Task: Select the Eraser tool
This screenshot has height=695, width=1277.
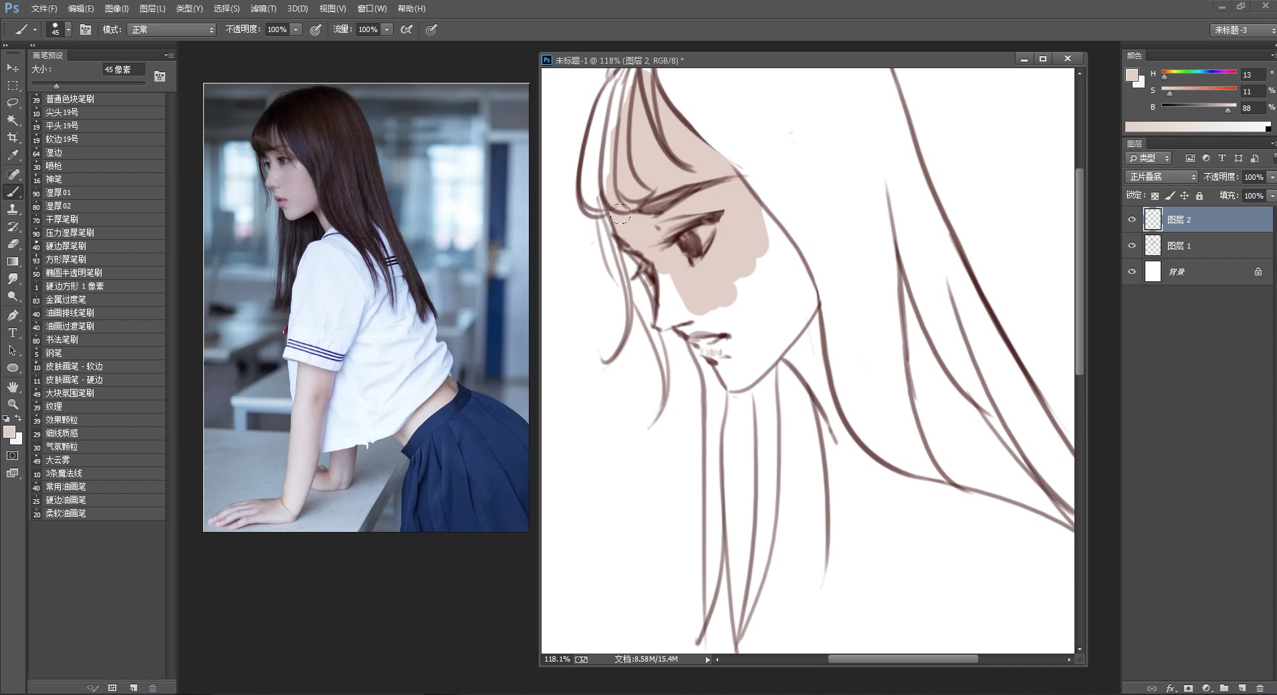Action: coord(12,244)
